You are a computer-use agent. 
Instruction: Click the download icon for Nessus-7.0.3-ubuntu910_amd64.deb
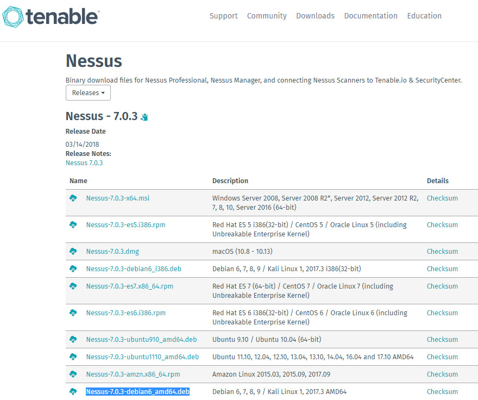point(73,340)
